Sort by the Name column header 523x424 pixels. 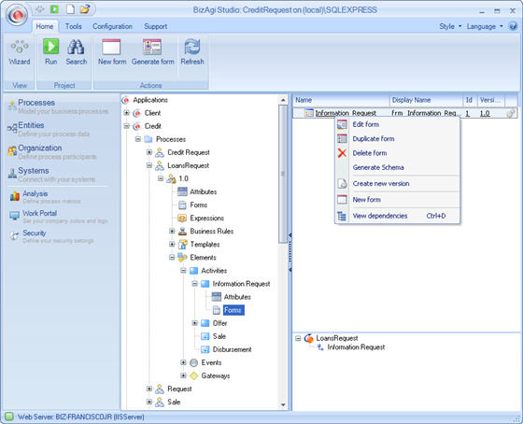coord(341,100)
